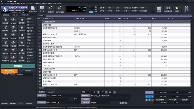Select 計器類 sparkle icon in middle column
The width and height of the screenshot is (194, 109).
(13, 36)
